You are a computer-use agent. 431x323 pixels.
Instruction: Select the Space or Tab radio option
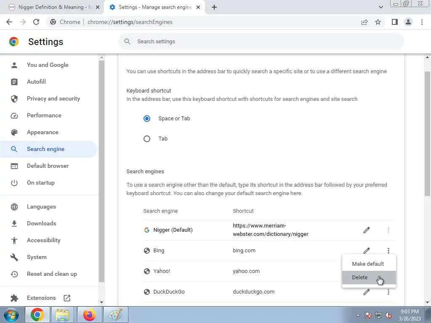pos(147,118)
